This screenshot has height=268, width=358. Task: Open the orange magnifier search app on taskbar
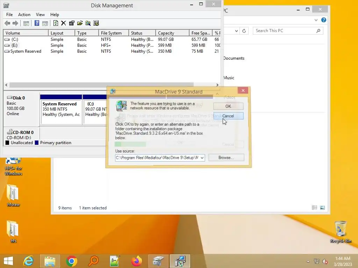(93, 261)
